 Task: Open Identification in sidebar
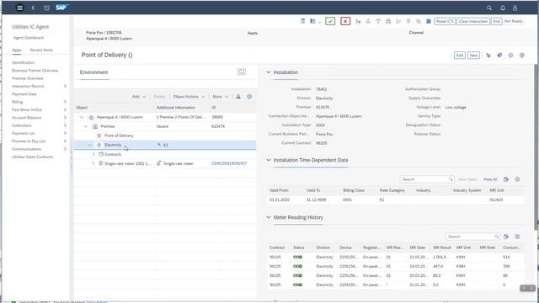pos(23,62)
